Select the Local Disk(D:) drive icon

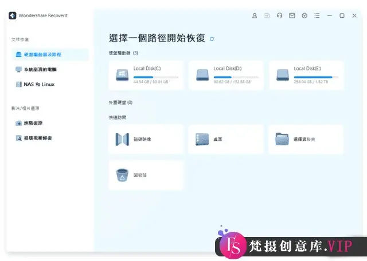click(202, 75)
